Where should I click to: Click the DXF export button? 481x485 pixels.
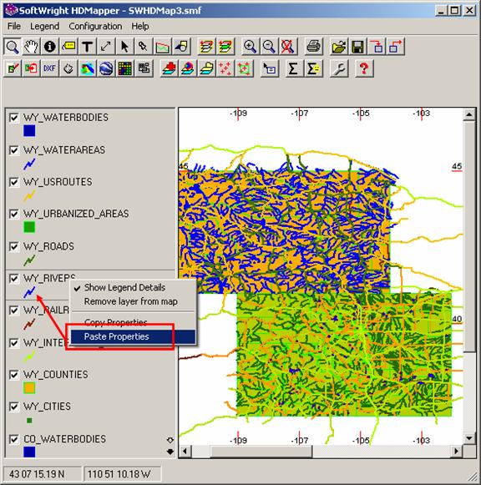coord(50,68)
